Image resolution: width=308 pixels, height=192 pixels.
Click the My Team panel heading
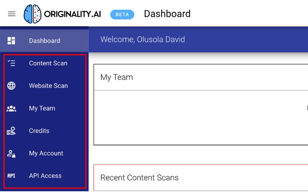pos(117,77)
